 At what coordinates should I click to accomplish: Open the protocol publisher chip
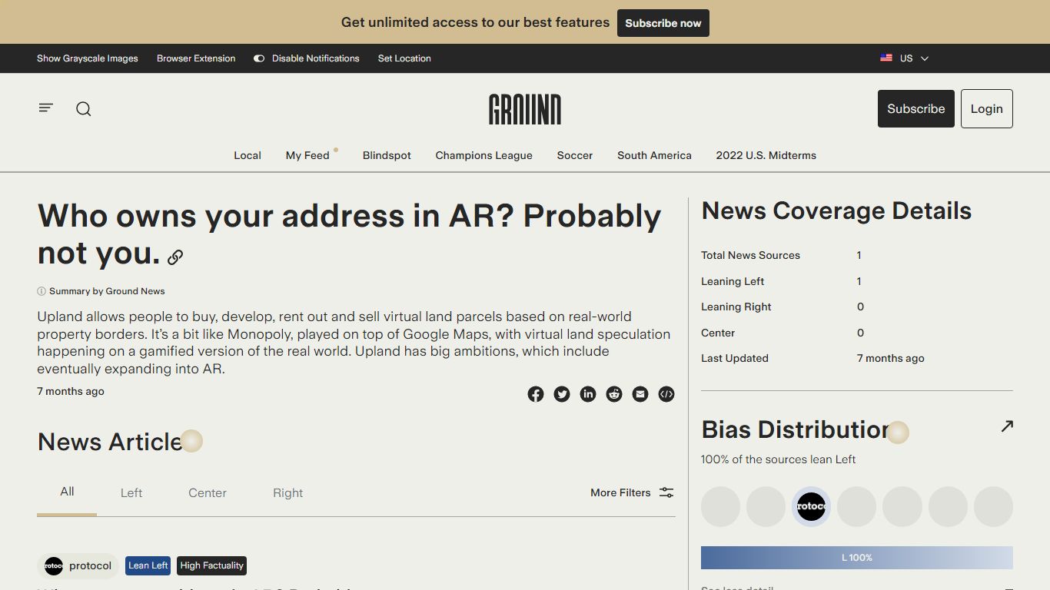(x=78, y=566)
